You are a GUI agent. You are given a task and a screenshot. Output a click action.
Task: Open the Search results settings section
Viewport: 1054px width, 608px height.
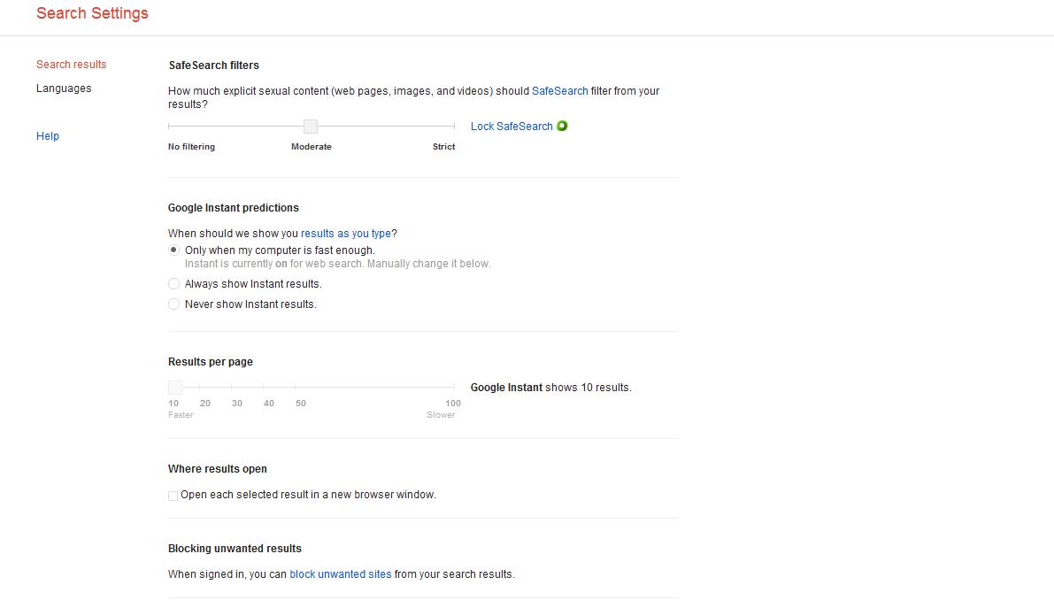coord(71,65)
